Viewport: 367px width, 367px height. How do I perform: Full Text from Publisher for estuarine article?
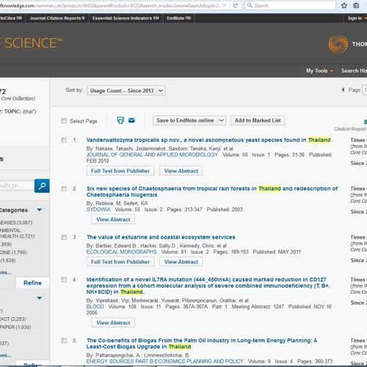(x=120, y=262)
